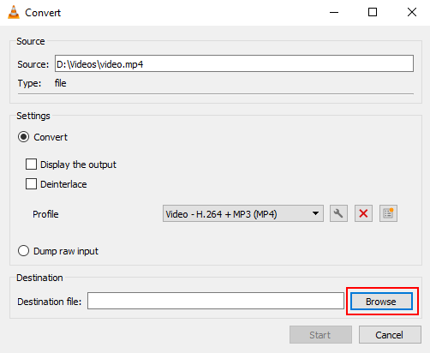Maximize the Convert window
Viewport: 430px width, 353px height.
373,12
